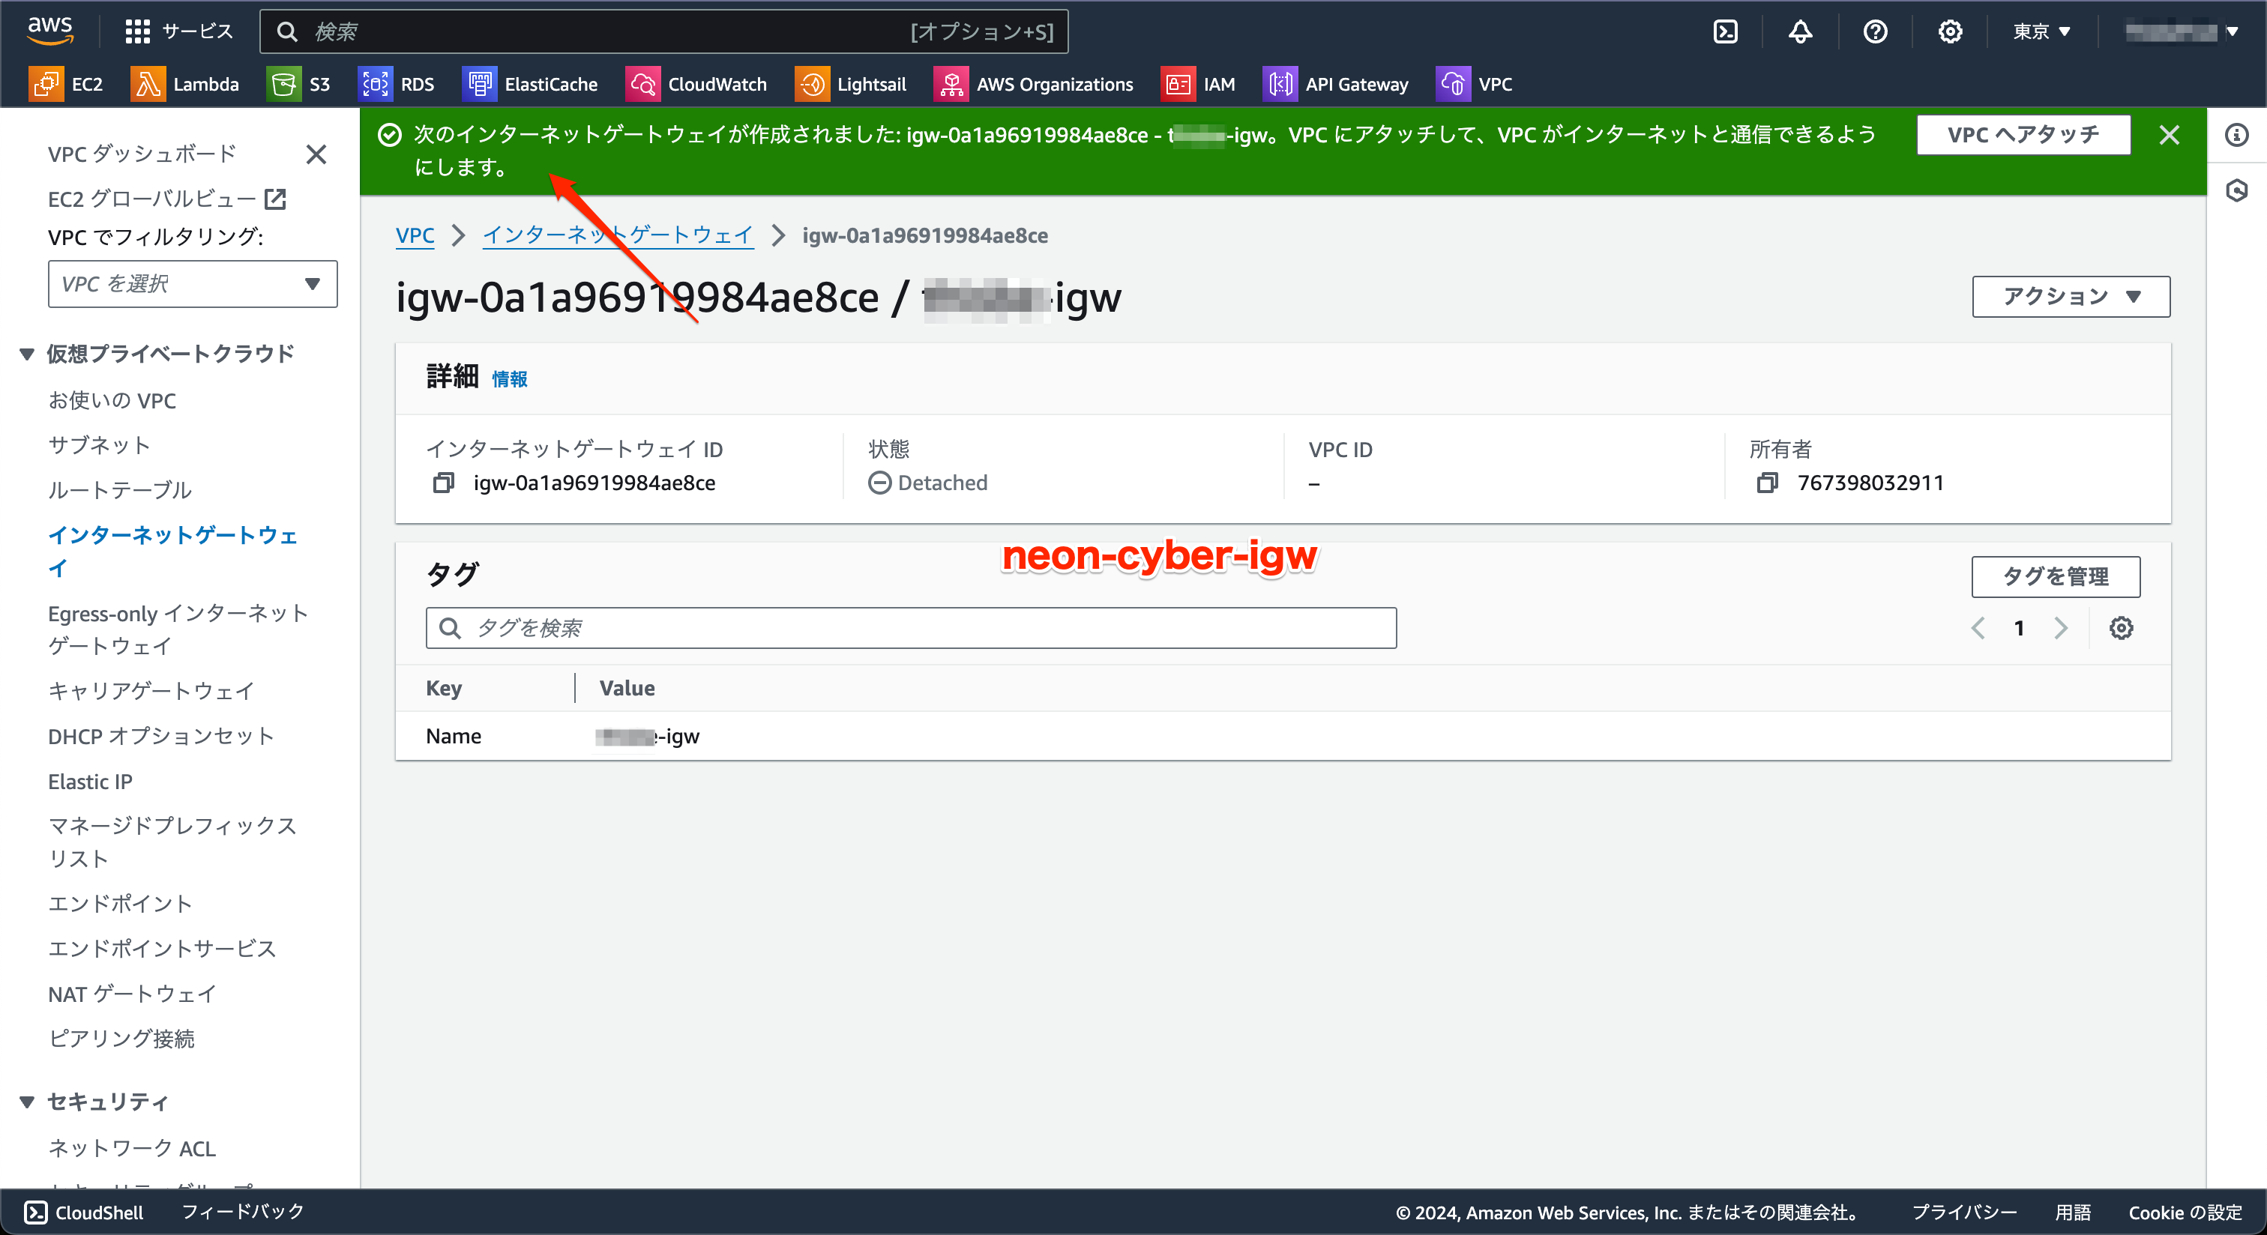Image resolution: width=2267 pixels, height=1235 pixels.
Task: Click the タグを管理 button
Action: coord(2055,576)
